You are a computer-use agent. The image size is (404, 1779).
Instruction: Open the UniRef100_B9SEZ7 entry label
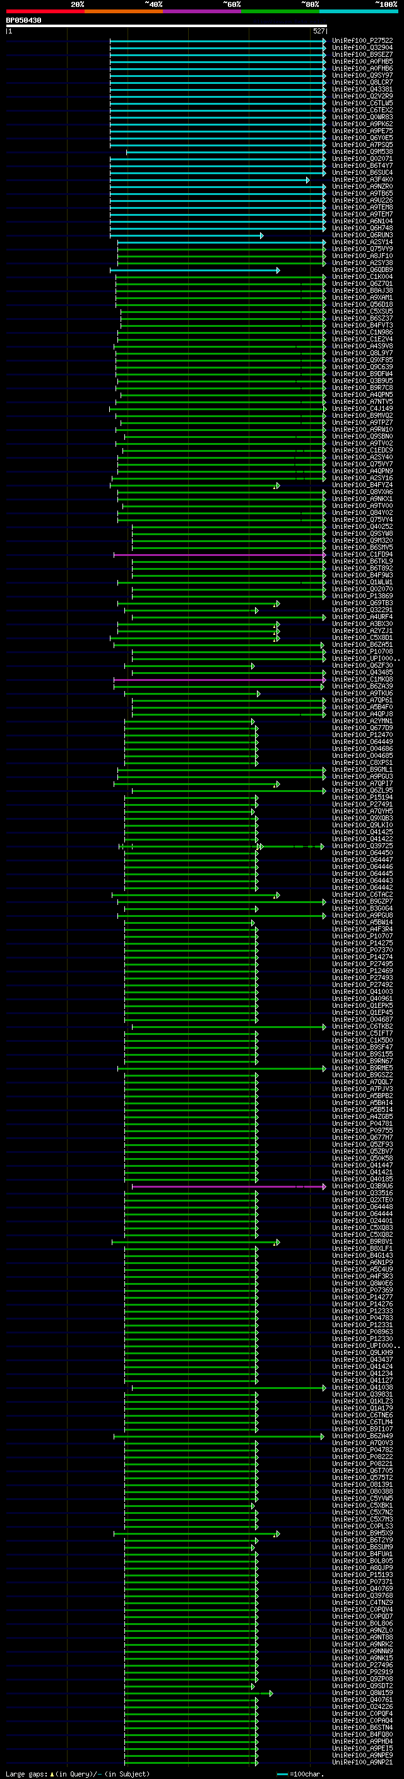(362, 54)
